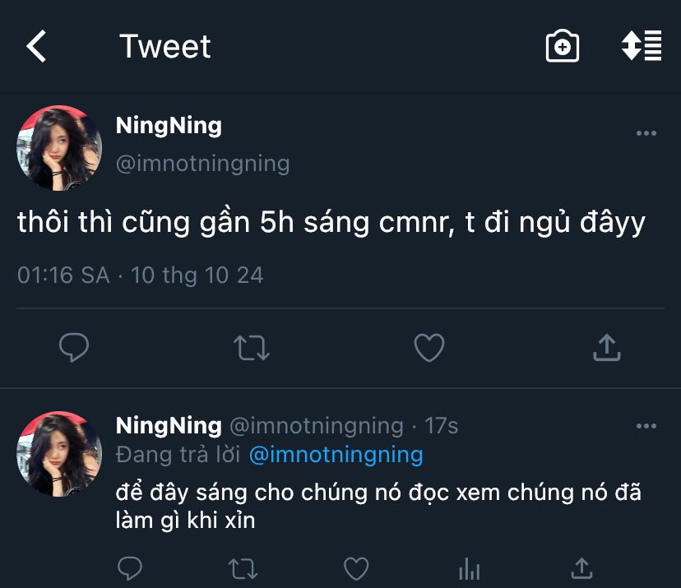The width and height of the screenshot is (681, 588).
Task: Tap the main tweet's profile picture
Action: tap(59, 148)
